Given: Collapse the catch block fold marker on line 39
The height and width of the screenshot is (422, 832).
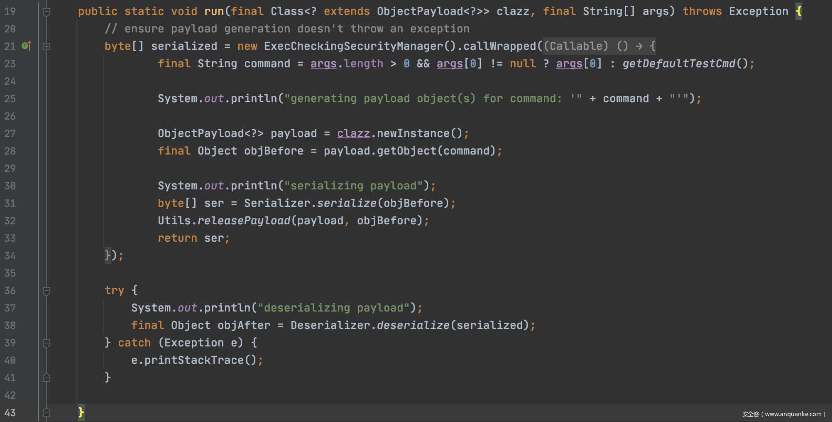Looking at the screenshot, I should [46, 343].
